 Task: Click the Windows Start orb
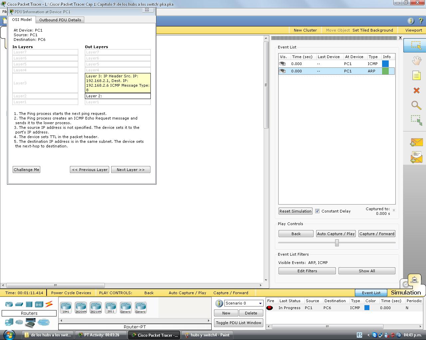click(9, 335)
